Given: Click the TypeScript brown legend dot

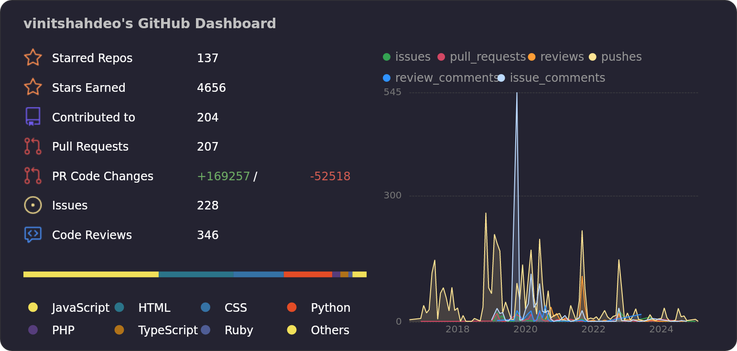Looking at the screenshot, I should pos(119,330).
